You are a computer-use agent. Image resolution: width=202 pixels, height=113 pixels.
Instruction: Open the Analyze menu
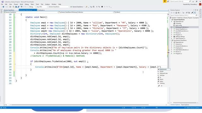pyautogui.click(x=47, y=4)
